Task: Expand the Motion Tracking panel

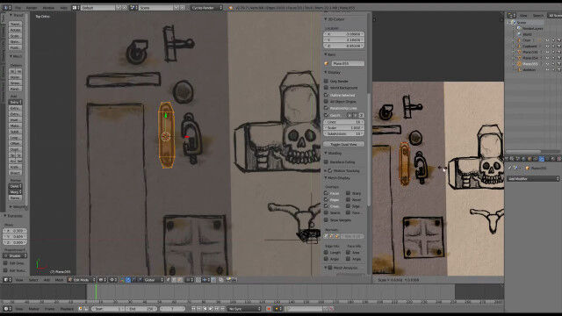Action: pos(342,171)
